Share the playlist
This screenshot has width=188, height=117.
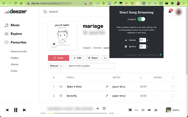(x=93, y=58)
